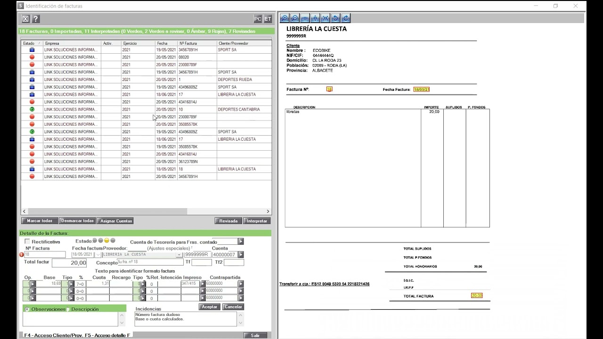603x339 pixels.
Task: Click the Total factur amount field
Action: (69, 263)
